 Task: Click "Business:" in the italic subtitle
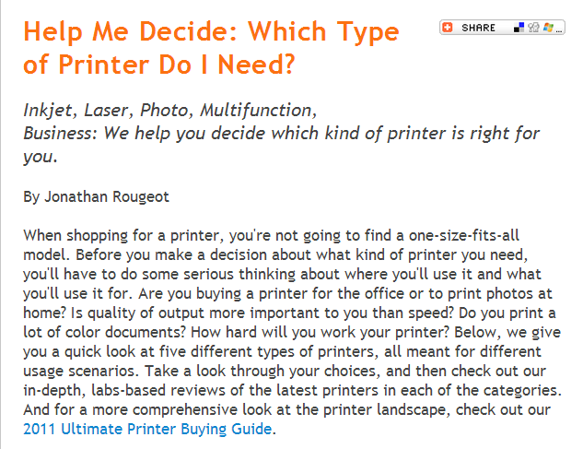61,134
